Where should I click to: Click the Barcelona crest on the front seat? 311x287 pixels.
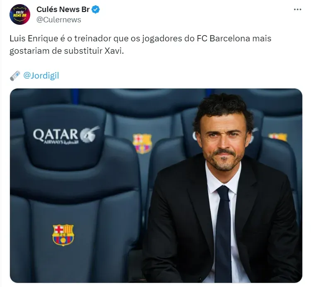(63, 235)
